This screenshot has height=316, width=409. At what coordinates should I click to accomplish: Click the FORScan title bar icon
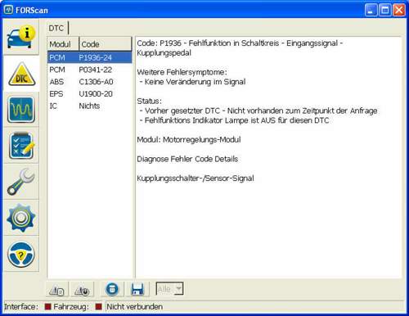8,10
